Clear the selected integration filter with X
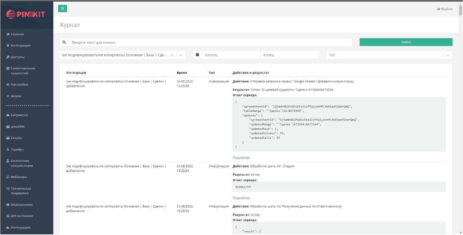Viewport: 463px width, 235px height. [x=172, y=55]
